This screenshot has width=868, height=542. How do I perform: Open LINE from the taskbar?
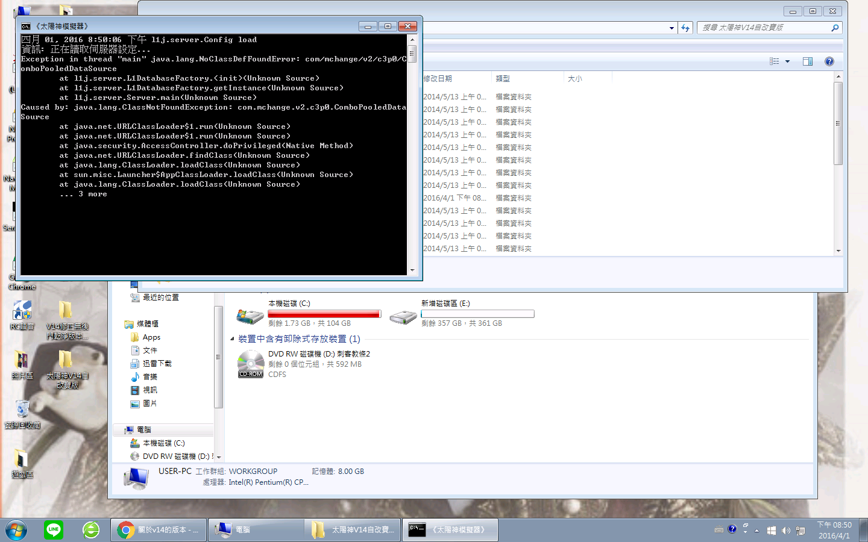pyautogui.click(x=54, y=530)
